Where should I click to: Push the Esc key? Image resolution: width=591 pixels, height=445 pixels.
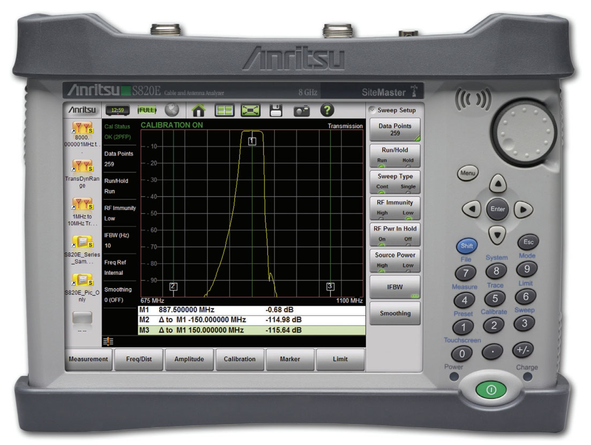pyautogui.click(x=528, y=242)
